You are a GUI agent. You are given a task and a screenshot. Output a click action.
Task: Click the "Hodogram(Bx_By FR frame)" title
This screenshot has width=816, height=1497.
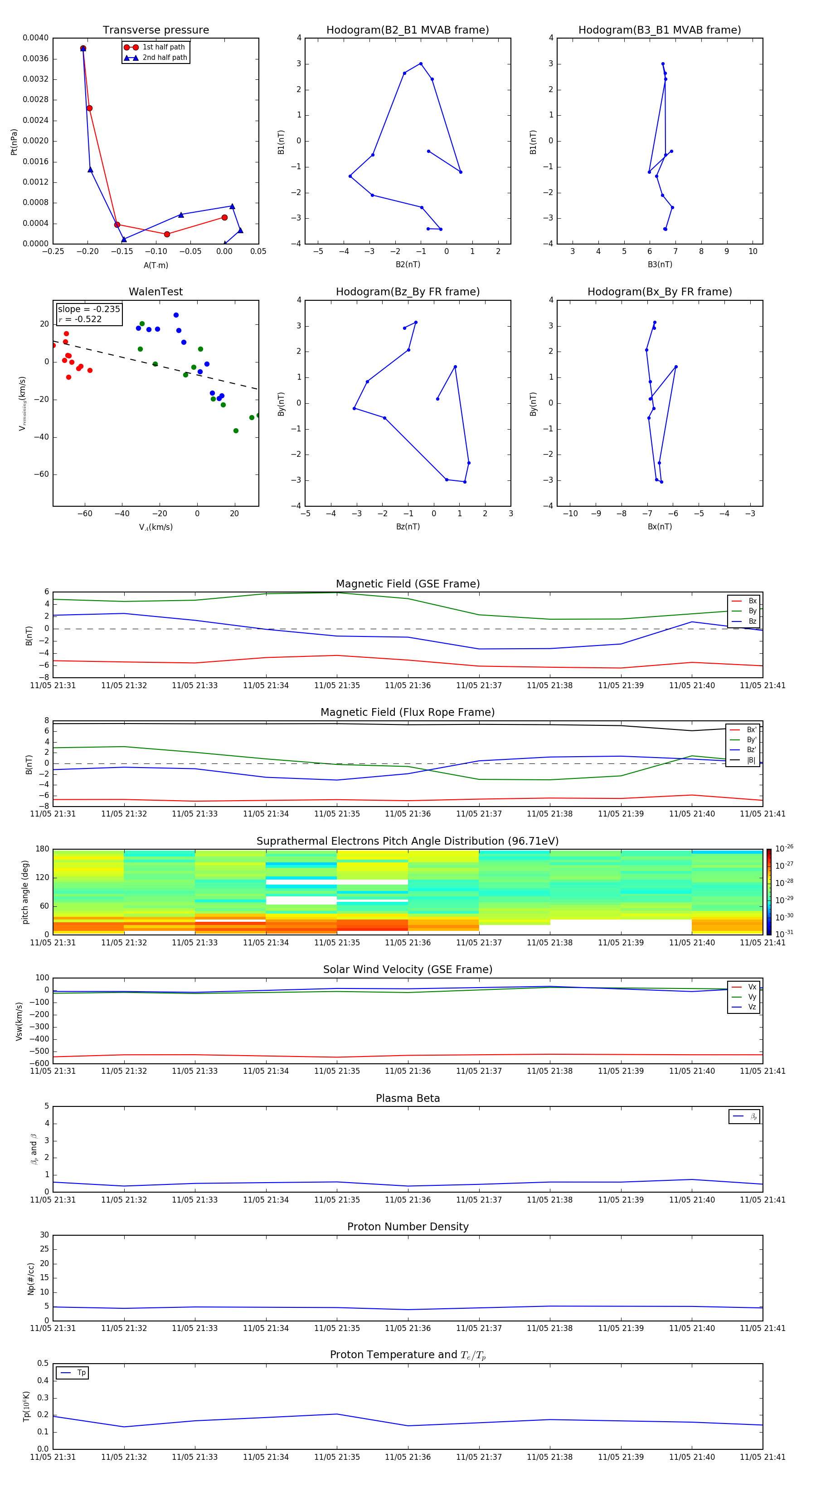(x=660, y=292)
